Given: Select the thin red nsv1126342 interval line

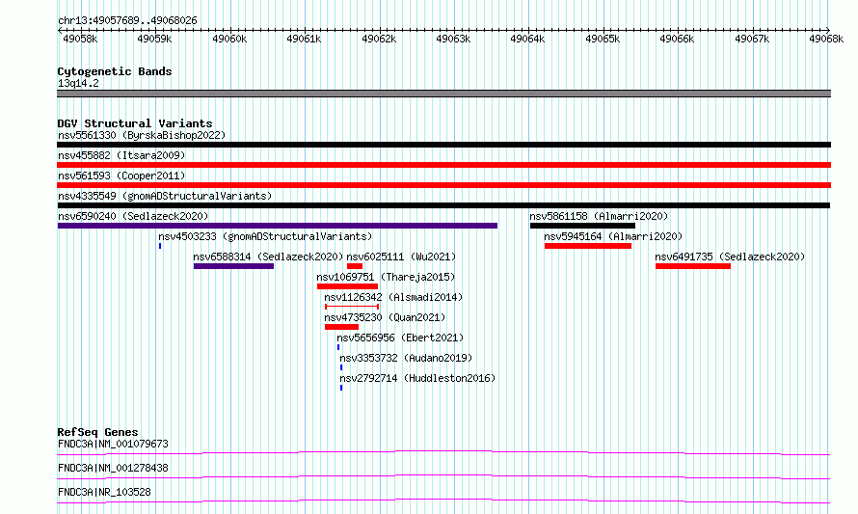Looking at the screenshot, I should click(x=352, y=307).
